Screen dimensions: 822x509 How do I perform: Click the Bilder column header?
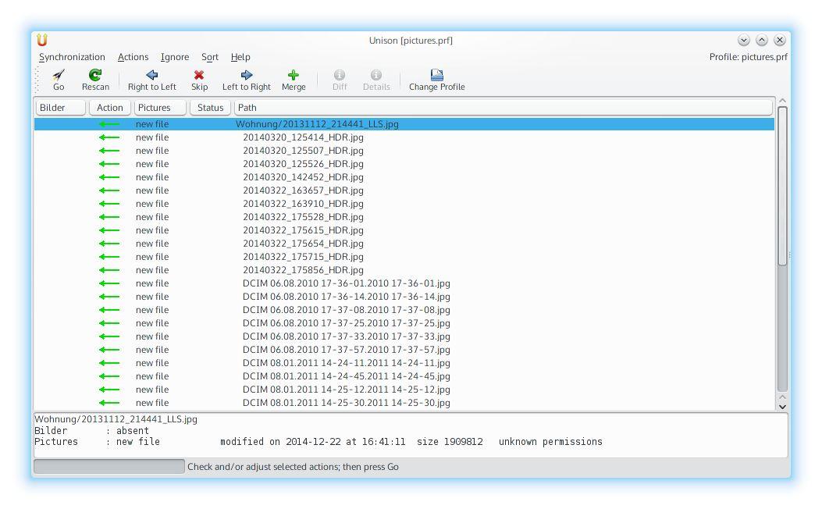coord(60,108)
